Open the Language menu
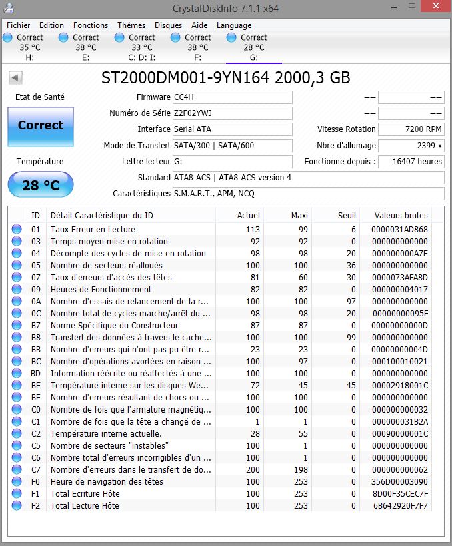The height and width of the screenshot is (546, 452). (233, 25)
